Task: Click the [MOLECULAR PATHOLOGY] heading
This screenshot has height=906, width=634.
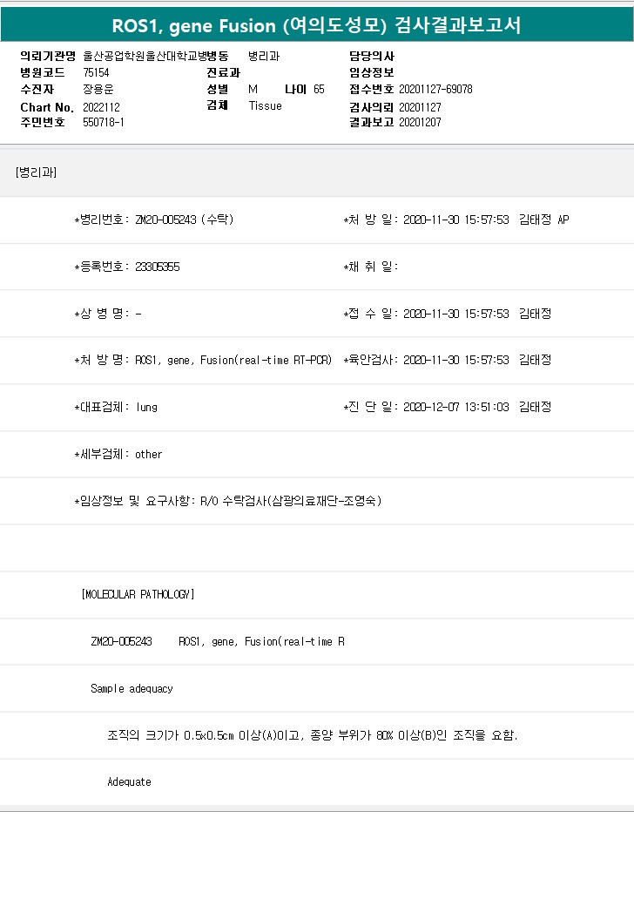Action: (138, 594)
